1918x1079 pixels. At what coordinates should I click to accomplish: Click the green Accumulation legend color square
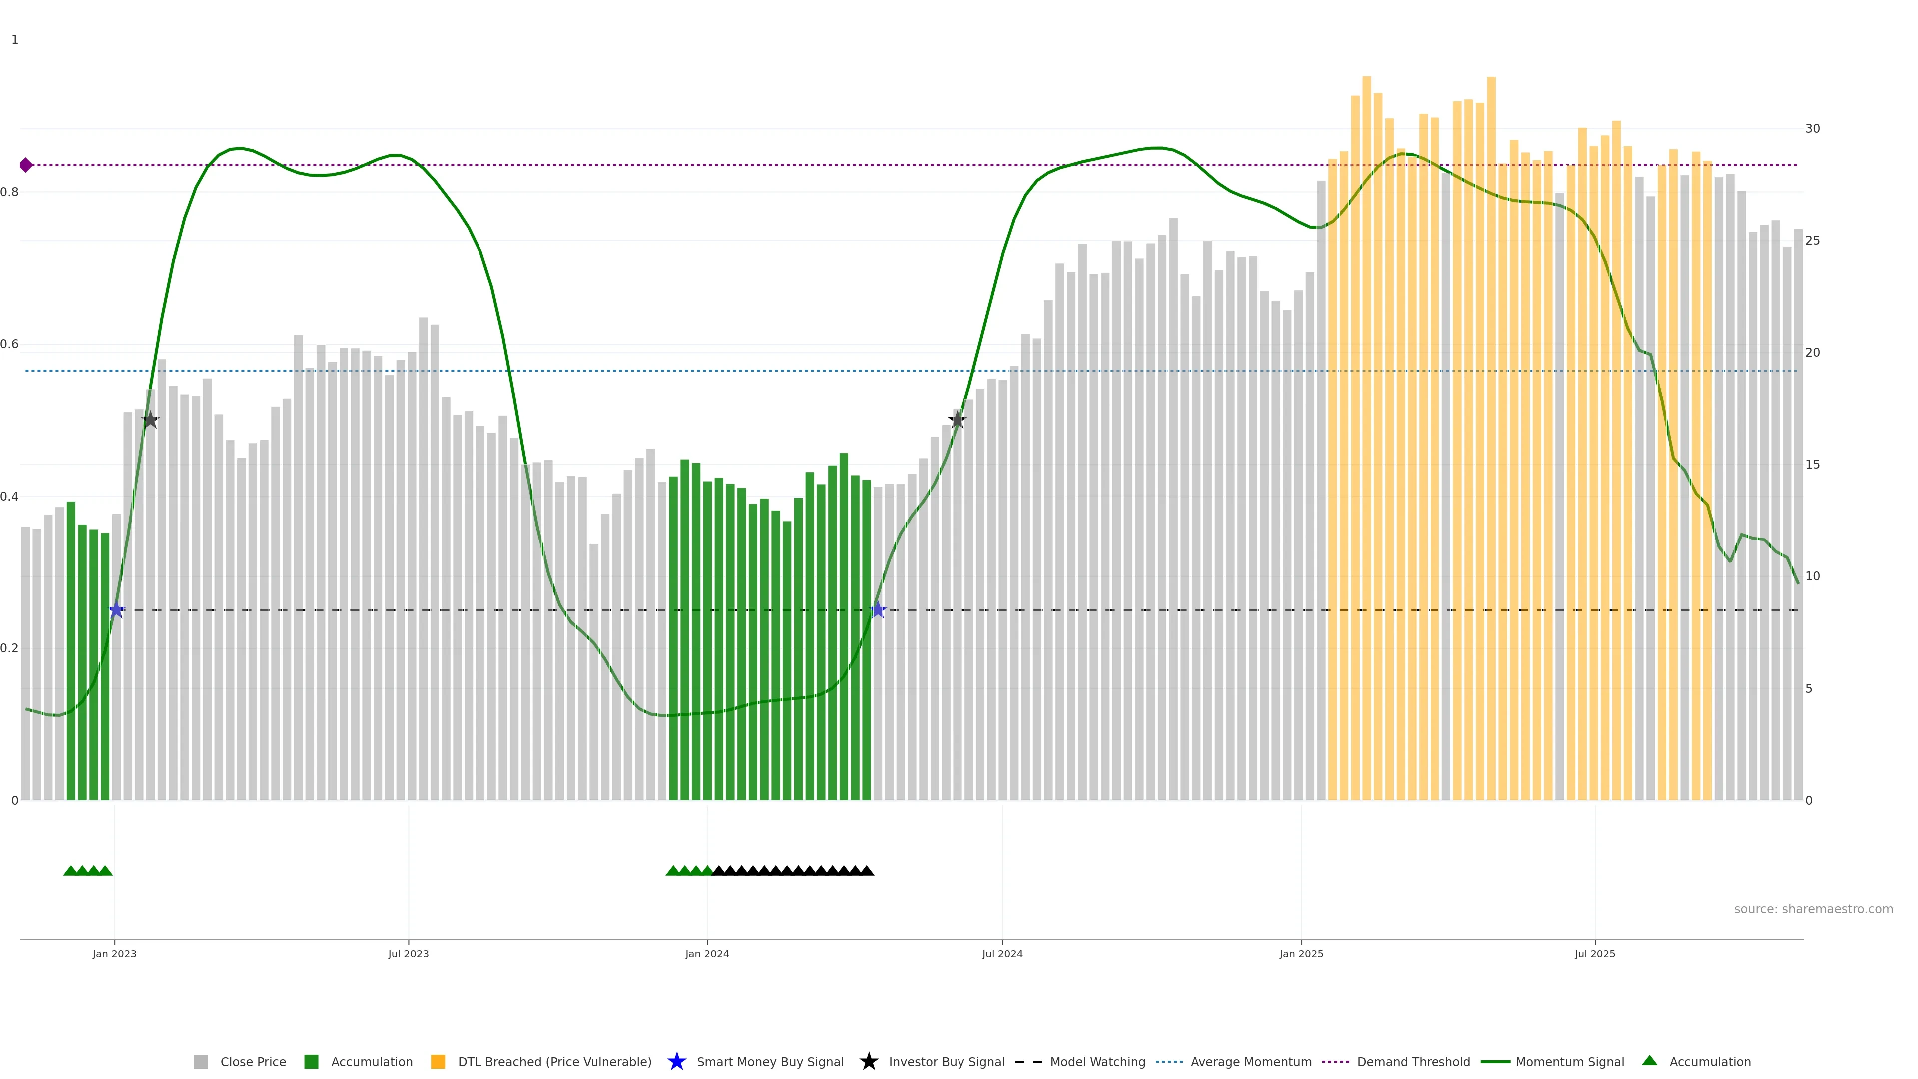[x=311, y=1061]
